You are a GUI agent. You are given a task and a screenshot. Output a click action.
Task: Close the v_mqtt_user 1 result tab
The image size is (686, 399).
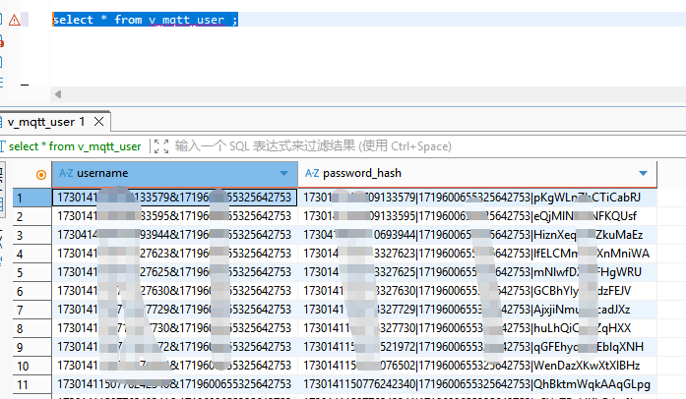(x=99, y=122)
